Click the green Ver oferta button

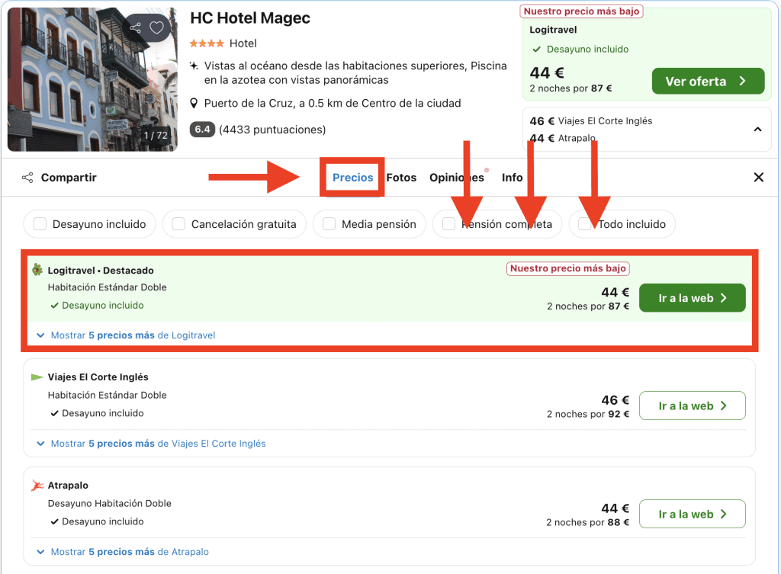[707, 82]
